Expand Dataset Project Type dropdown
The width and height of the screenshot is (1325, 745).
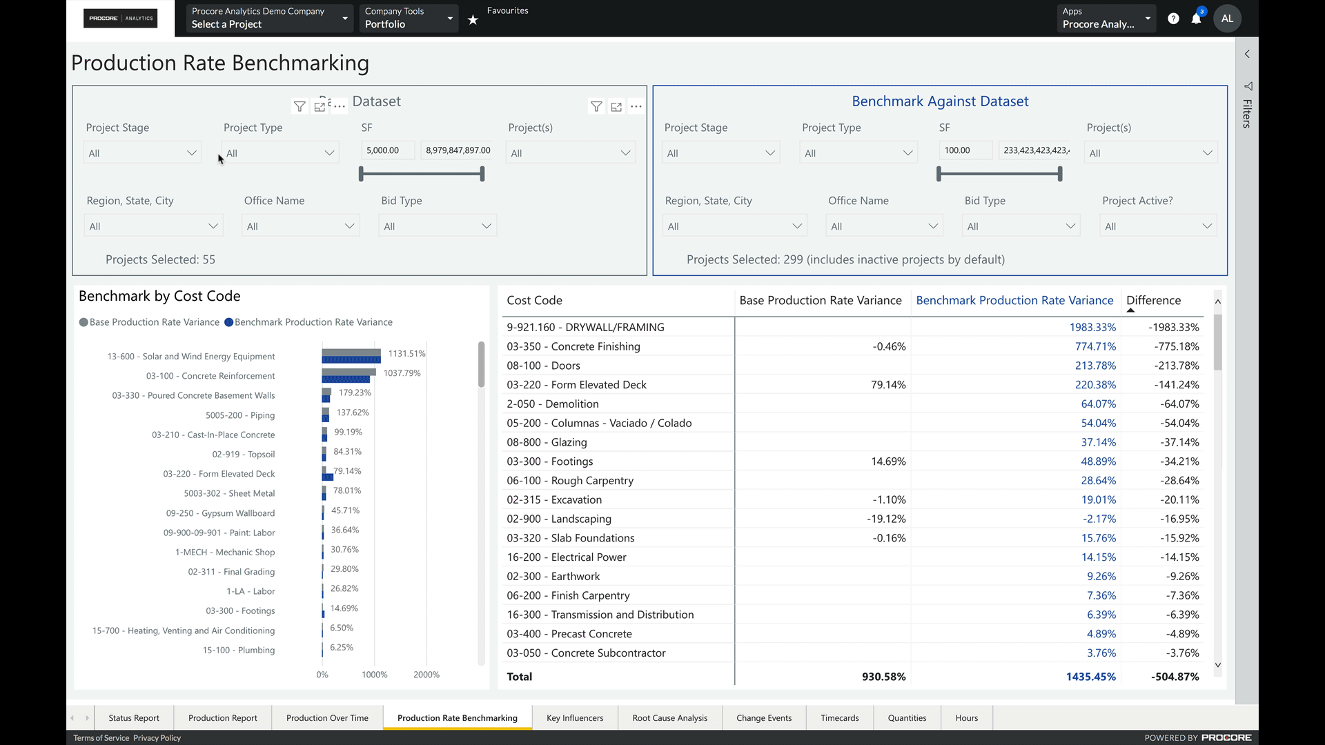[x=280, y=153]
